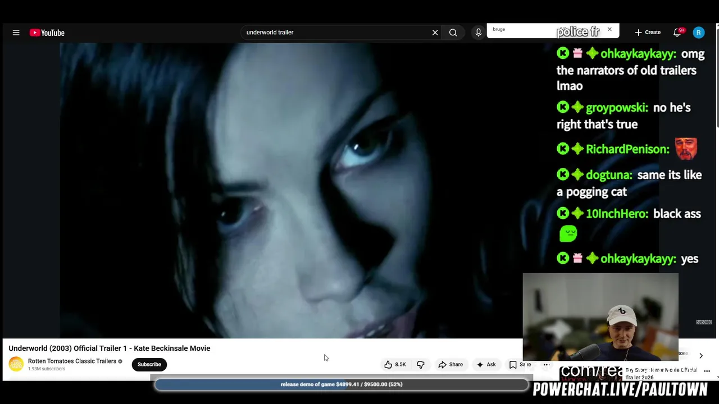719x404 pixels.
Task: Click the Ask button
Action: coord(486,365)
